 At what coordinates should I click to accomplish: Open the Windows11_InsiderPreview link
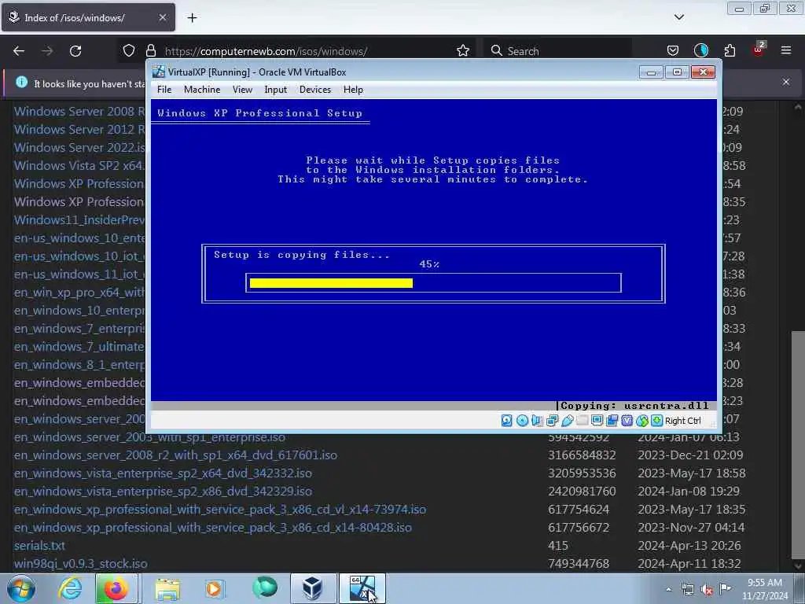(x=79, y=220)
